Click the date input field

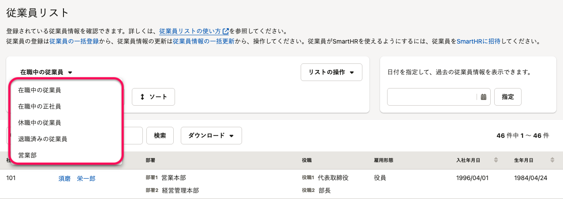432,97
